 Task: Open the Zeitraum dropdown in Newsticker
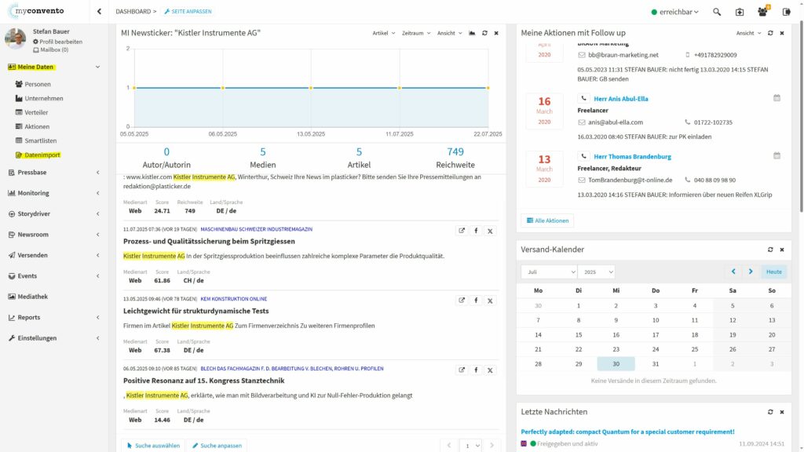coord(416,33)
